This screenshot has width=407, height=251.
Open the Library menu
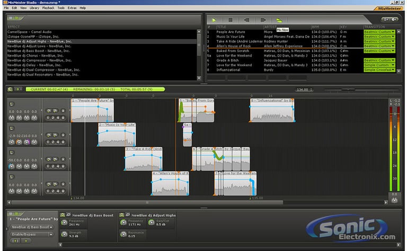pyautogui.click(x=34, y=8)
